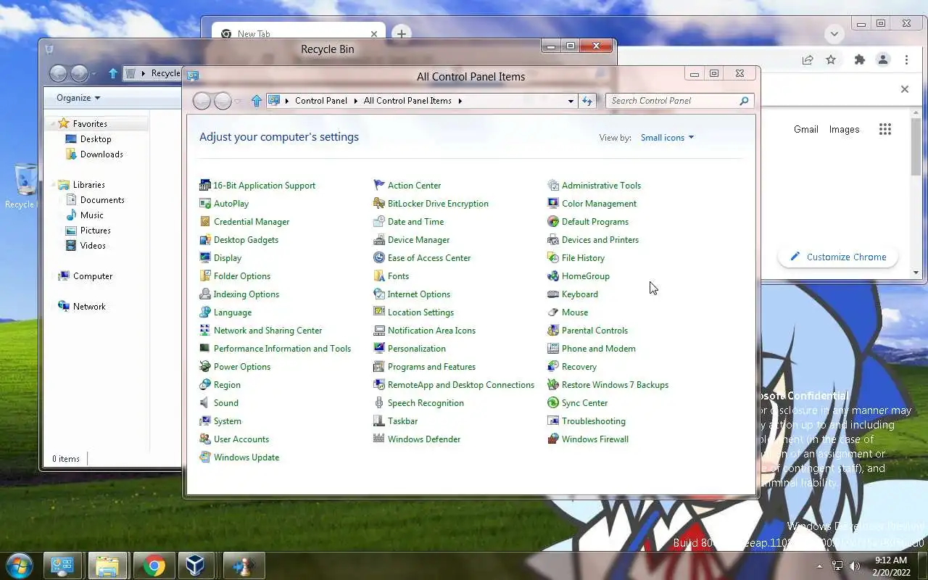Open BitLocker Drive Encryption icon
Viewport: 928px width, 580px height.
pyautogui.click(x=379, y=204)
